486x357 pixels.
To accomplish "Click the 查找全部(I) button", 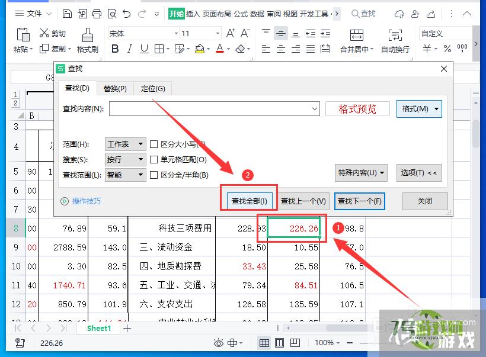I will pyautogui.click(x=249, y=201).
